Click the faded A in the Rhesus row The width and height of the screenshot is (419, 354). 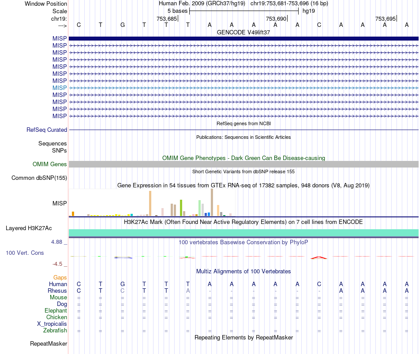(x=188, y=291)
